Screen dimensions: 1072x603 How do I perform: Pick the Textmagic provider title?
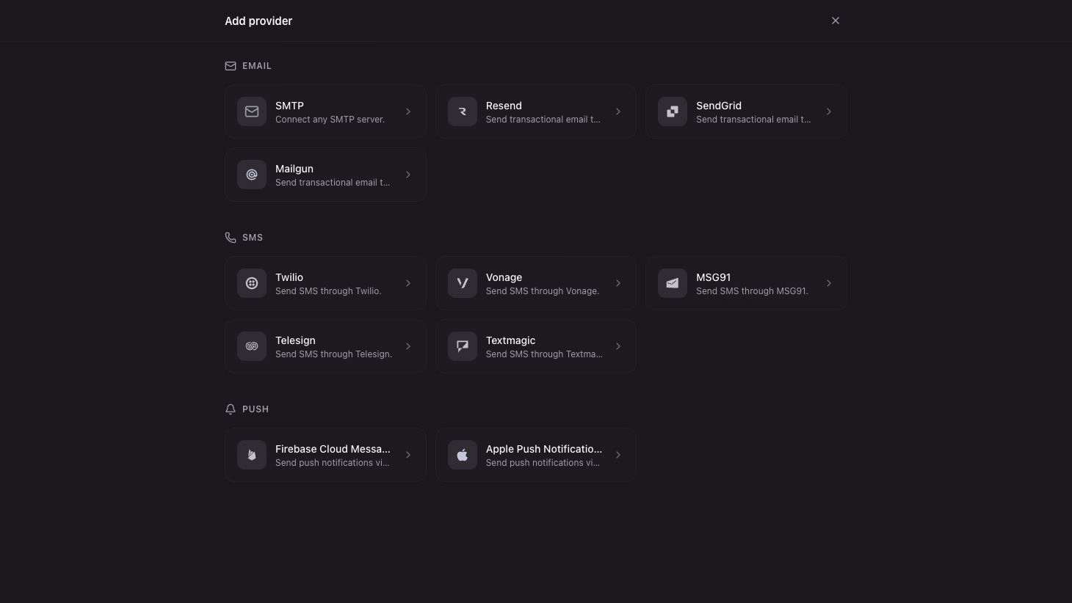[510, 340]
